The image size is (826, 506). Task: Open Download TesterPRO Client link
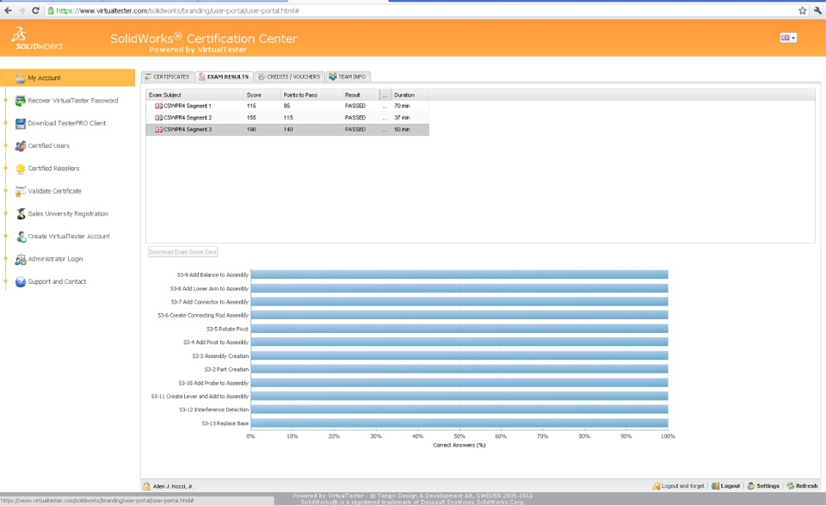point(67,123)
